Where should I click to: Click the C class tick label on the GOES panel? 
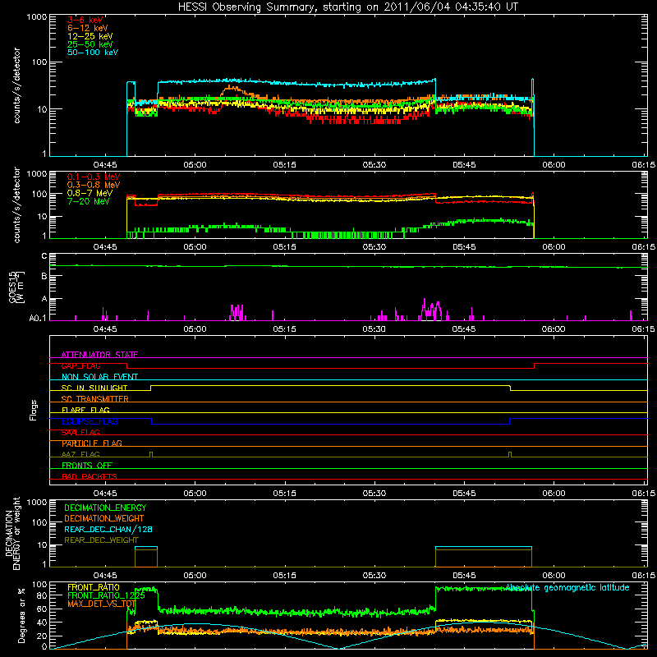click(x=44, y=256)
